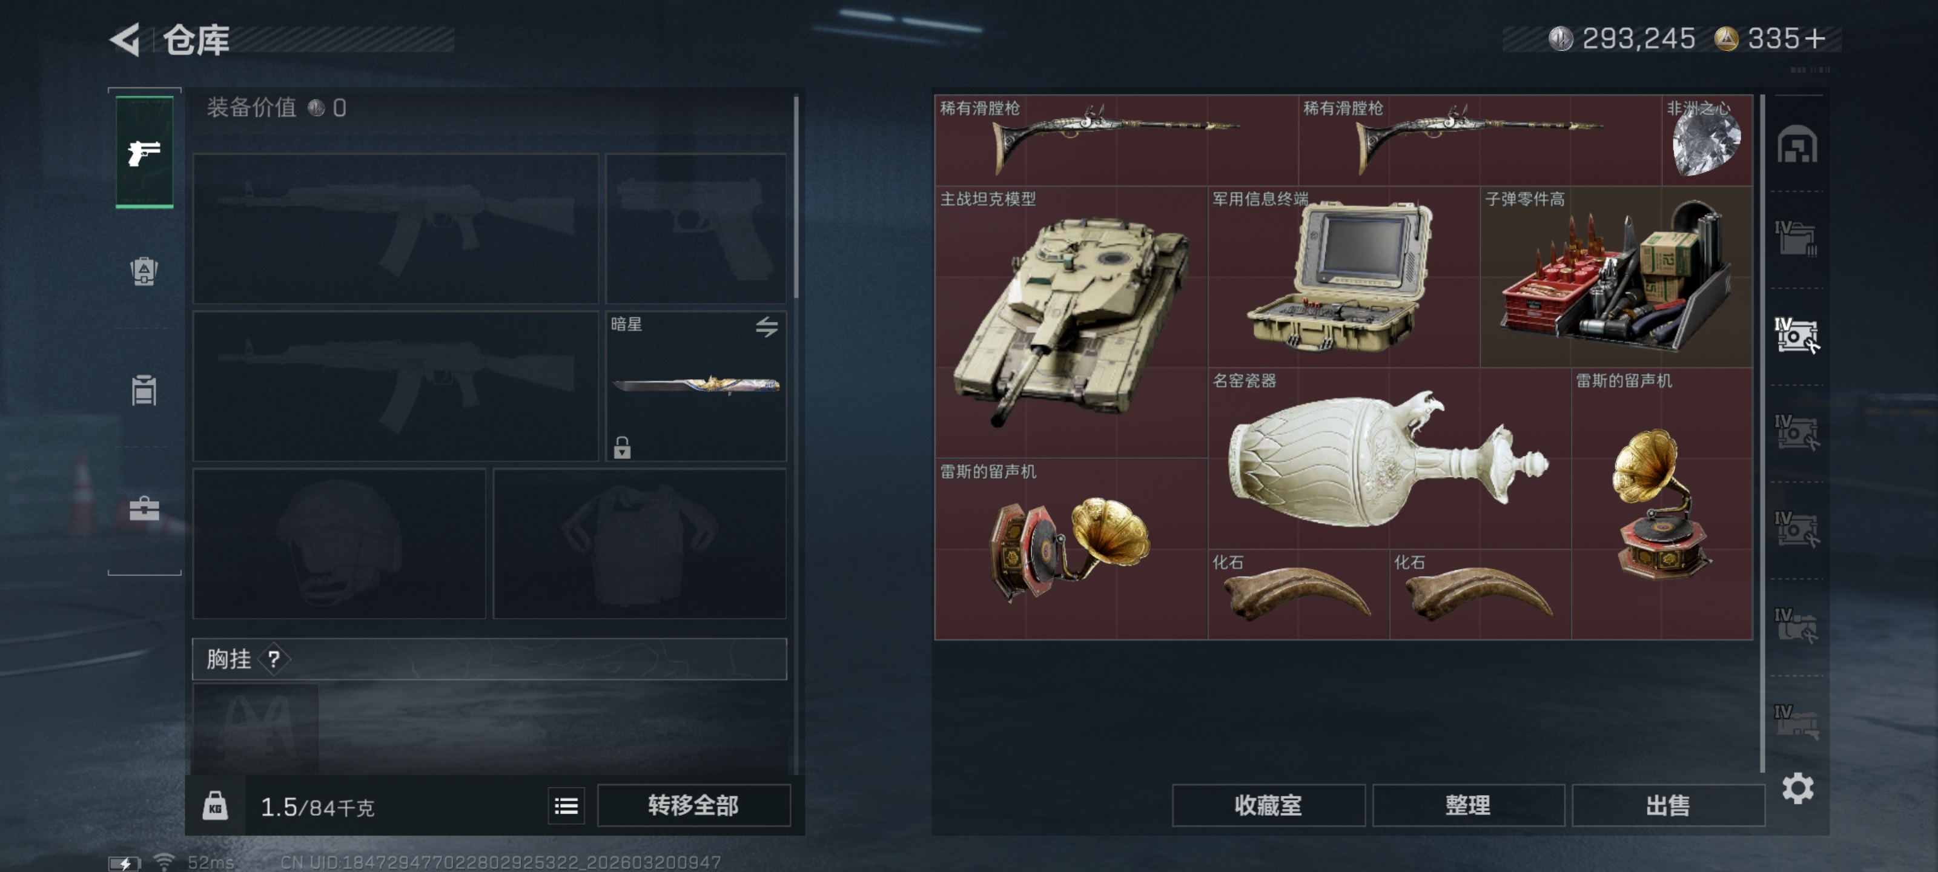
Task: Click the 出售 sell button
Action: coord(1668,806)
